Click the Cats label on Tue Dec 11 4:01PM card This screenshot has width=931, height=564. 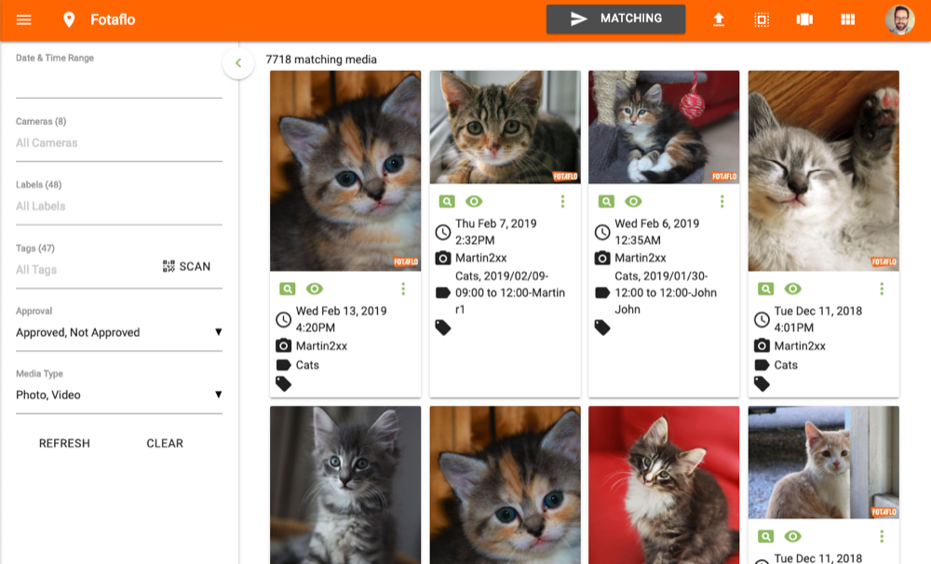(786, 365)
